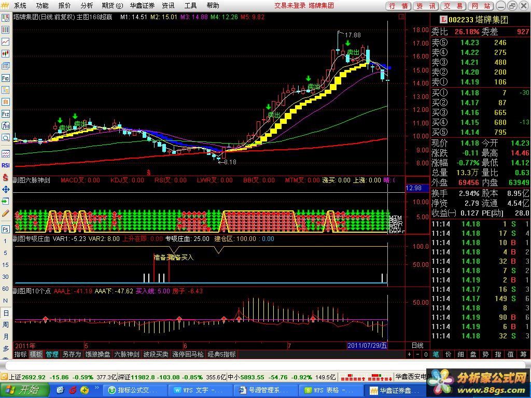The image size is (531, 398).
Task: Select the 60-minute period button
Action: click(x=5, y=289)
